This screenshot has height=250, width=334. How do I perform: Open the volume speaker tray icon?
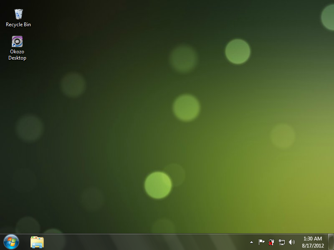pos(291,242)
